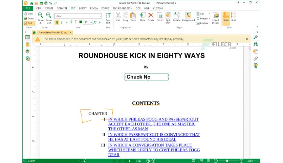283x163 pixels.
Task: Click the Rotate pages icon
Action: coord(176,17)
